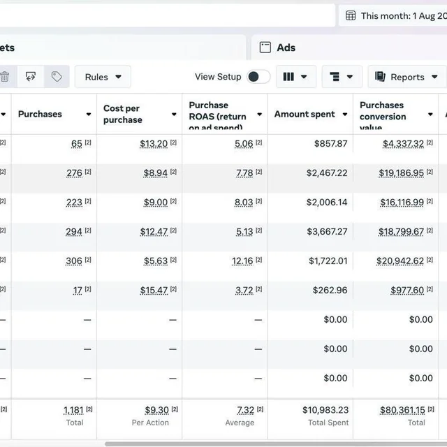The image size is (447, 447).
Task: Click amount spent $2,006.14
Action: [x=327, y=203]
